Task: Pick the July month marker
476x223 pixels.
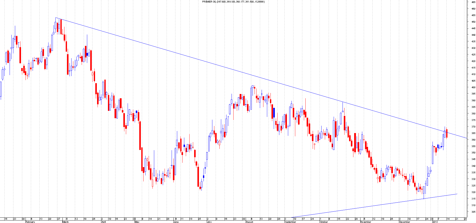Action: [x=209, y=222]
